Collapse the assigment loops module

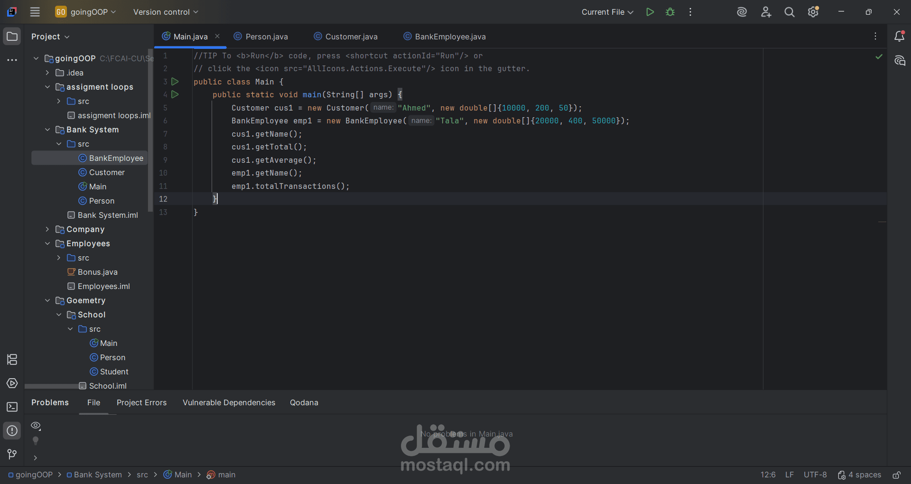pyautogui.click(x=47, y=87)
